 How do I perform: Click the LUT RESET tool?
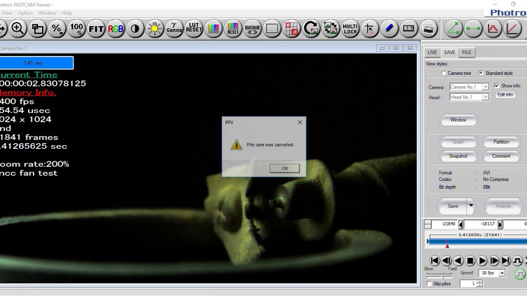[x=194, y=28]
